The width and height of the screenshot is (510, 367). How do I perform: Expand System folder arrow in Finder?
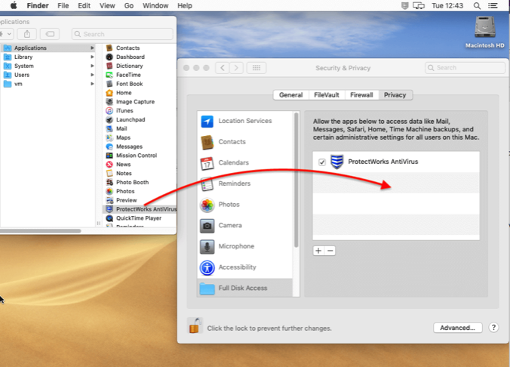click(92, 66)
